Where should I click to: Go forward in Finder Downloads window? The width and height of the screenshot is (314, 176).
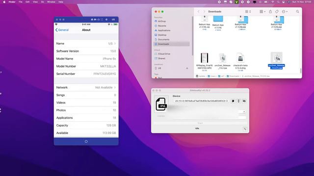click(204, 12)
